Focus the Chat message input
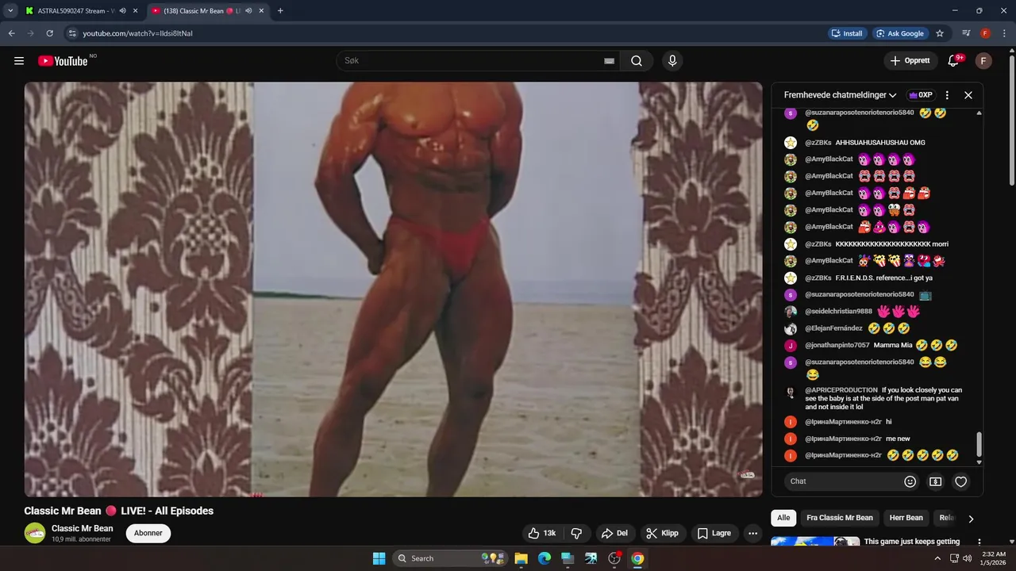 [843, 481]
